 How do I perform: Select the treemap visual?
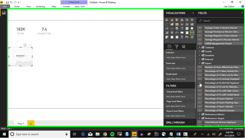point(187,28)
